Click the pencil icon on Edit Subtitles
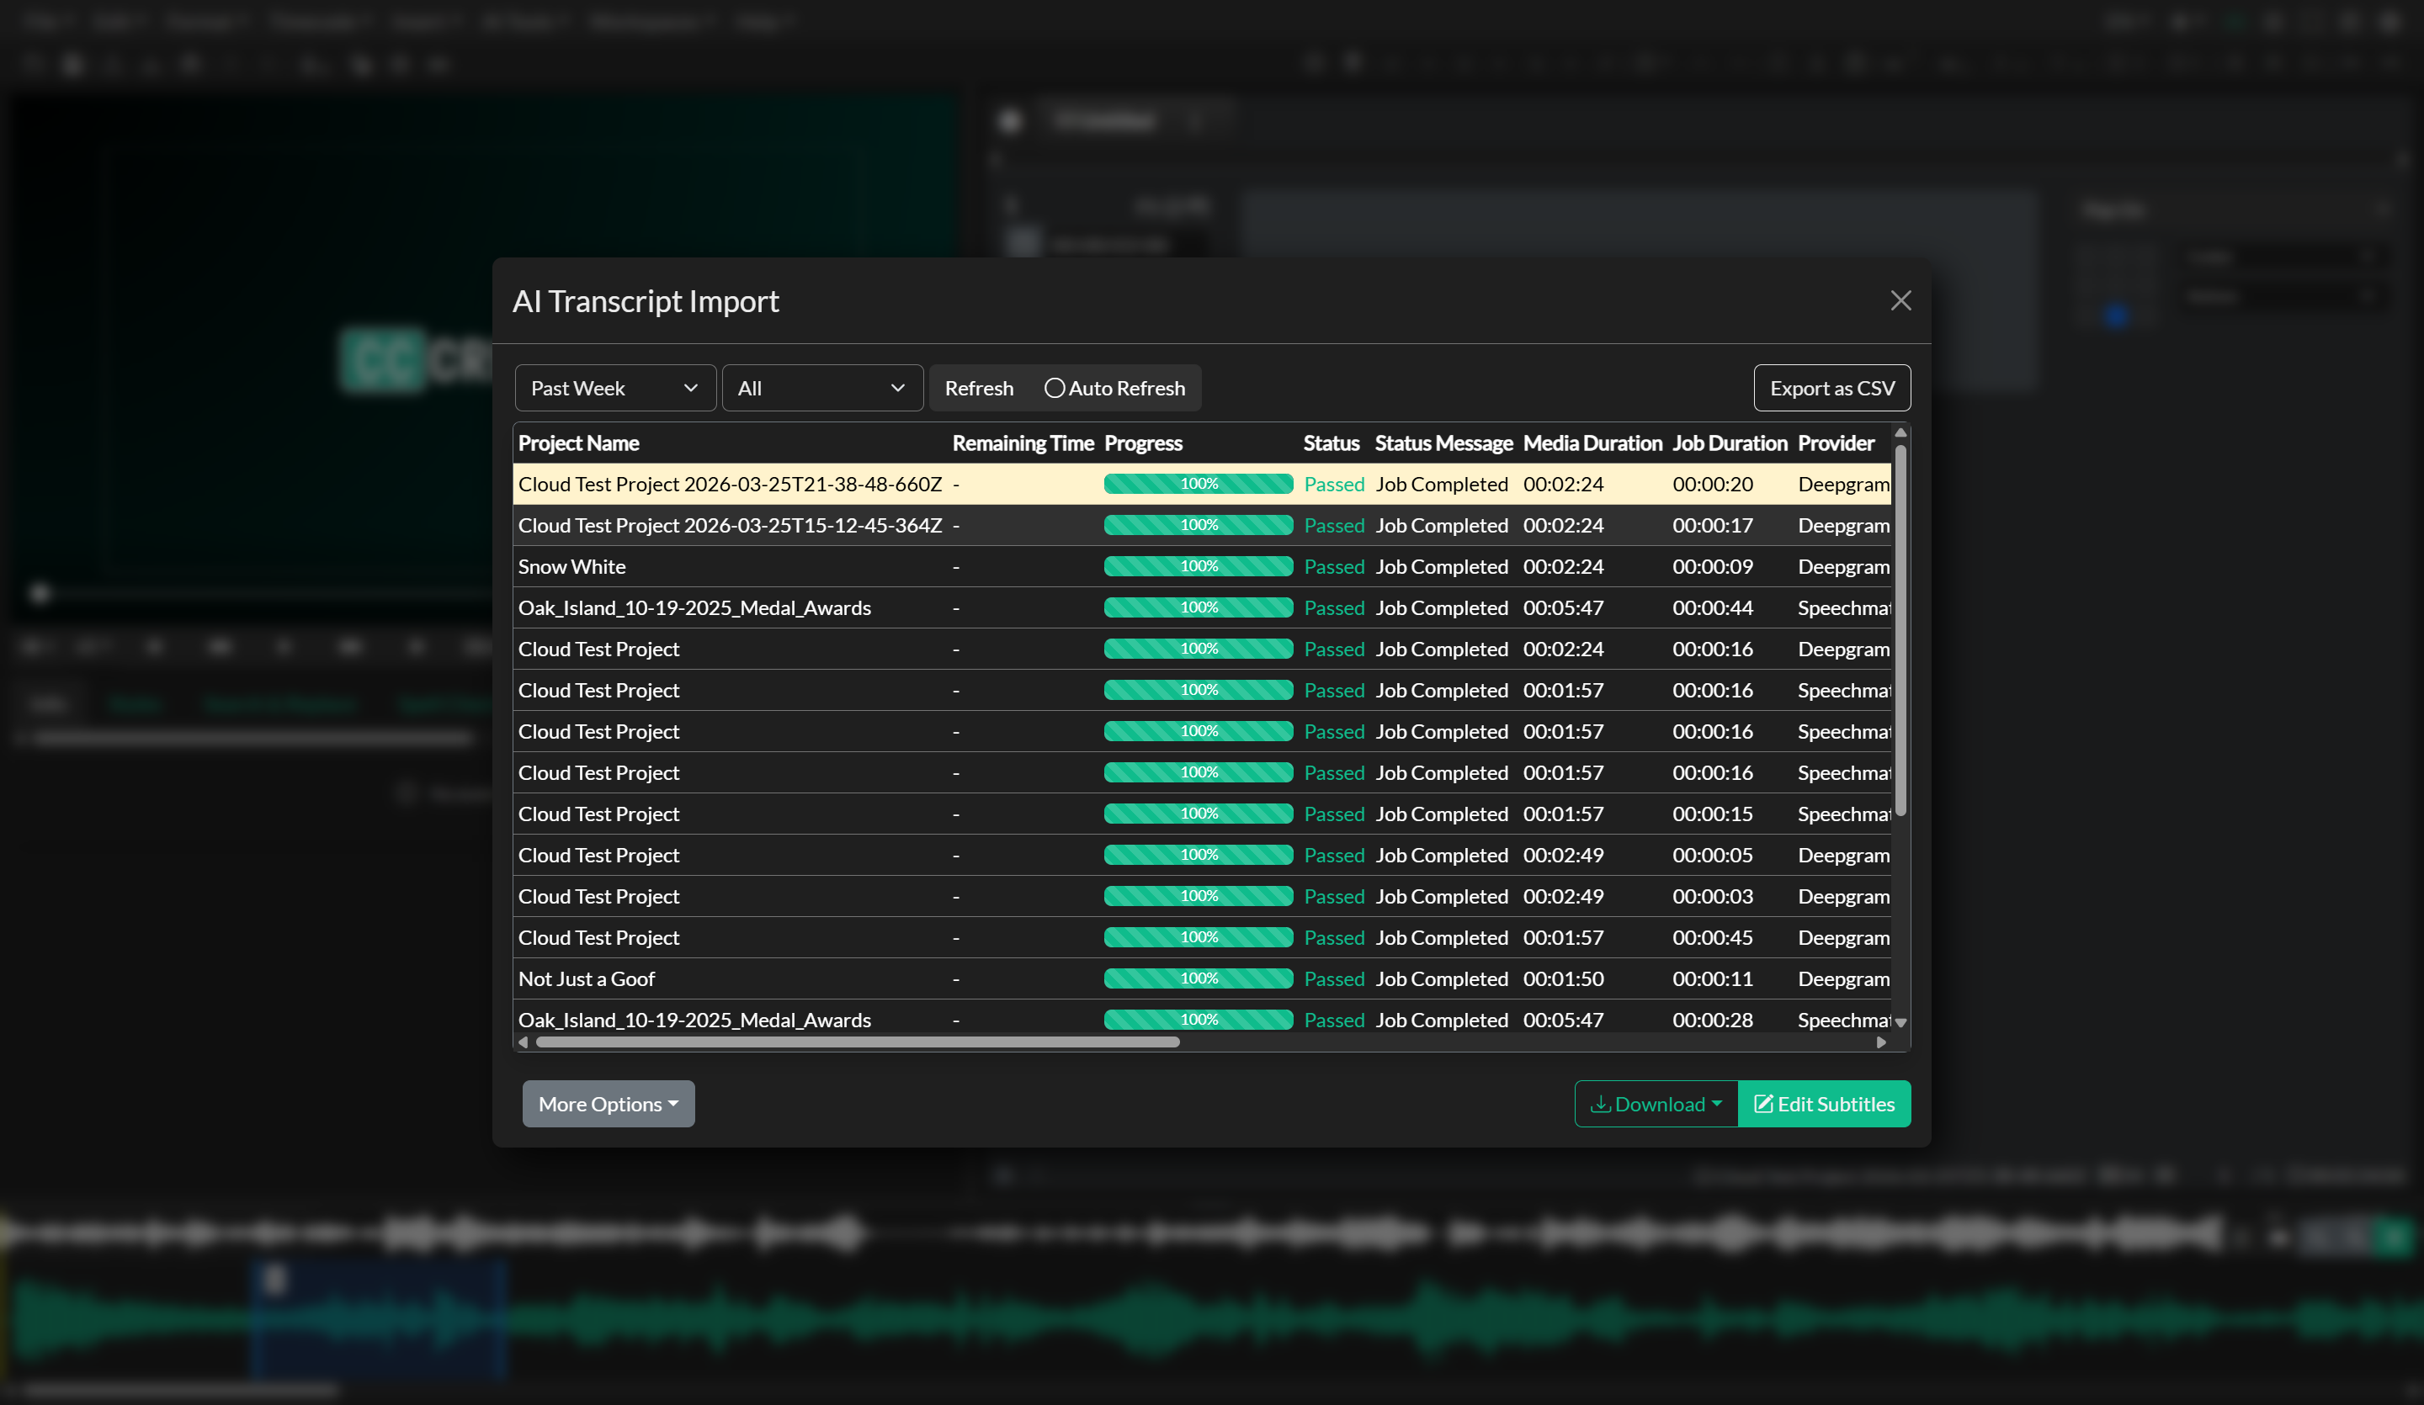Screen dimensions: 2424x1405 (1764, 1103)
